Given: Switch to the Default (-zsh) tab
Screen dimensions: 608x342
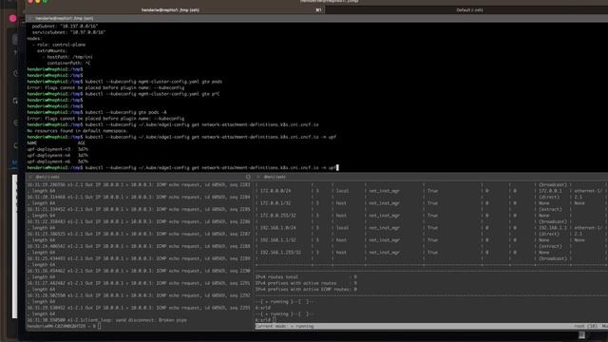Looking at the screenshot, I should (x=469, y=10).
